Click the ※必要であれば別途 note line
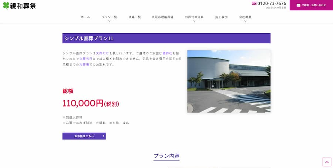Image resolution: width=333 pixels, height=168 pixels. [x=96, y=123]
